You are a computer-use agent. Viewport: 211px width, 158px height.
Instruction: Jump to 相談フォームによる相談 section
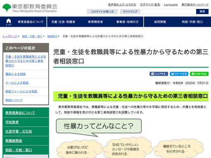tap(21, 91)
